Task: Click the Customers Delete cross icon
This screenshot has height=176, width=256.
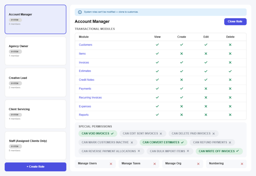Action: [x=230, y=44]
